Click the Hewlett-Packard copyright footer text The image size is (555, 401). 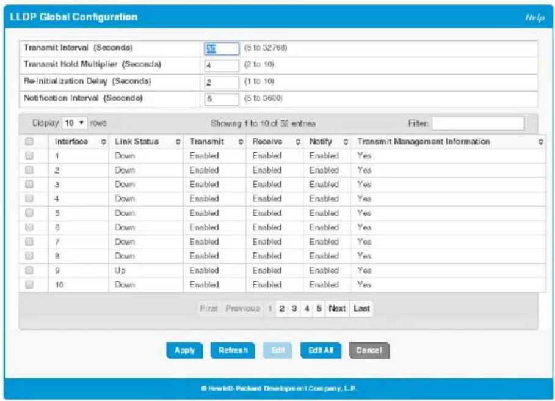(279, 388)
